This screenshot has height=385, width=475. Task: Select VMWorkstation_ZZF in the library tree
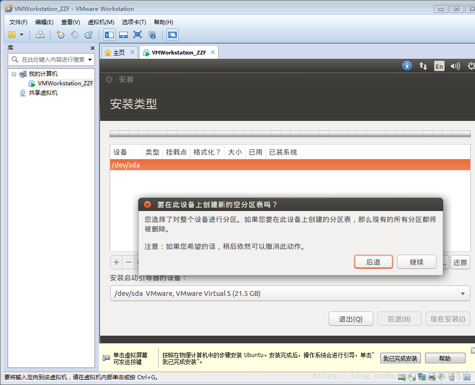66,83
